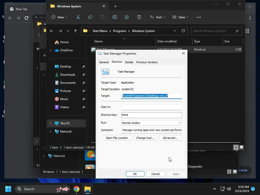Click the Chrome New Tab tab
260x195 pixels.
tap(21, 9)
